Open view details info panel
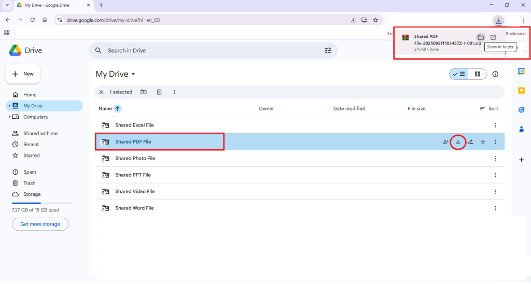The image size is (531, 284). [495, 74]
